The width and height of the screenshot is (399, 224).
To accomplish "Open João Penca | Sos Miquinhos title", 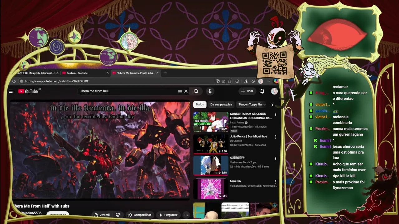I will (248, 136).
